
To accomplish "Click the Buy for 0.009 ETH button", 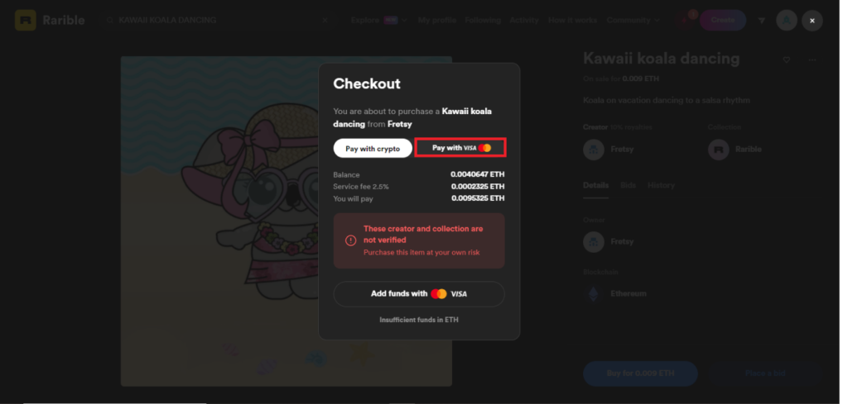I will 640,373.
